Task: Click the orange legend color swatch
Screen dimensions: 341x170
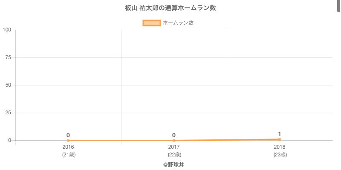Action: point(152,23)
